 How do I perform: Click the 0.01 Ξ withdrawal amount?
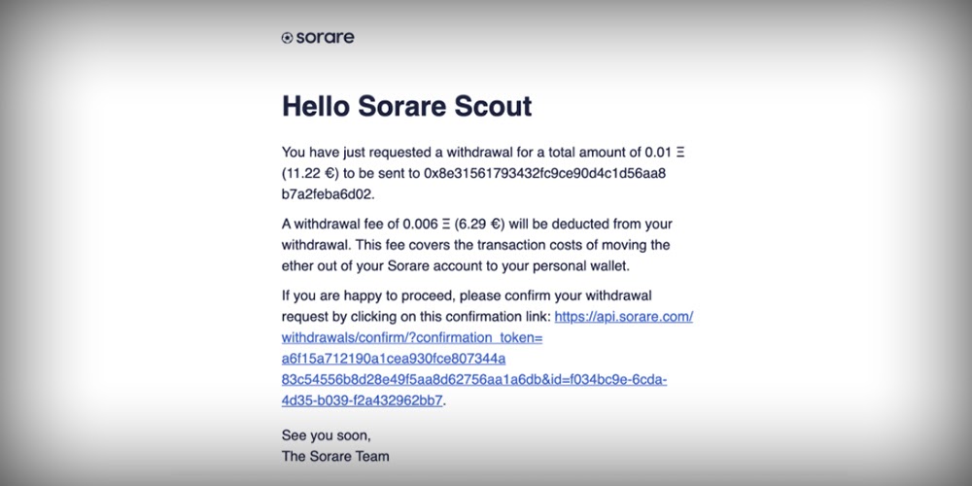point(665,152)
